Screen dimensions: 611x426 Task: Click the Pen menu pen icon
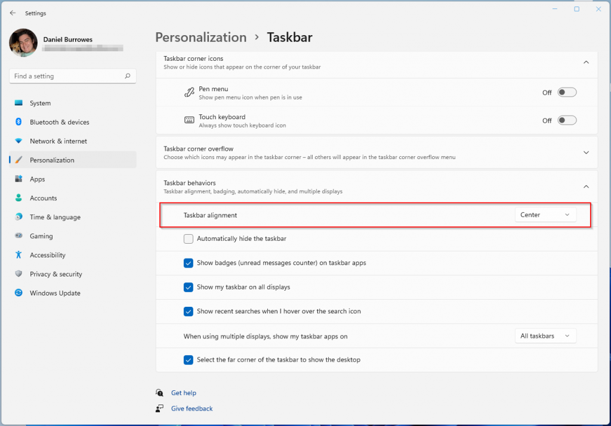tap(189, 92)
